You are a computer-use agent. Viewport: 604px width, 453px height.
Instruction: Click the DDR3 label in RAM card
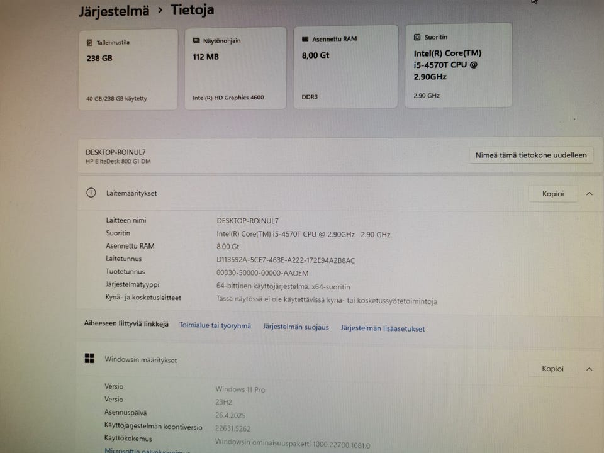coord(310,97)
